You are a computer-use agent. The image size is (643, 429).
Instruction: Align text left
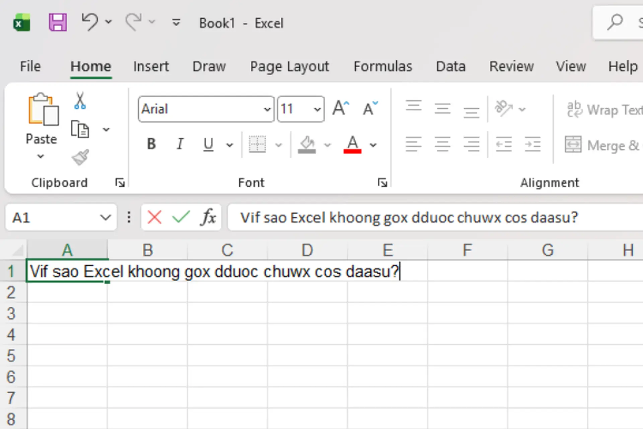tap(414, 144)
